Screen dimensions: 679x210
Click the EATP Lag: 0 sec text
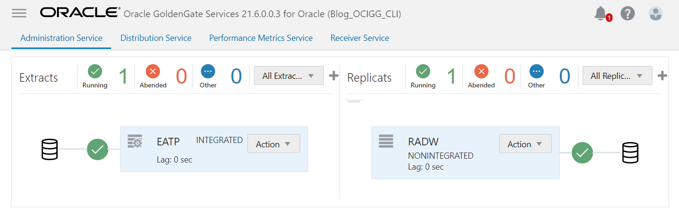174,160
